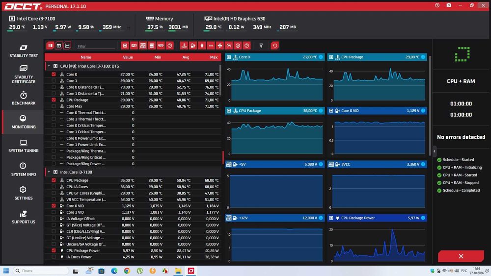Sort table by Avg column
The height and width of the screenshot is (276, 491).
point(186,57)
